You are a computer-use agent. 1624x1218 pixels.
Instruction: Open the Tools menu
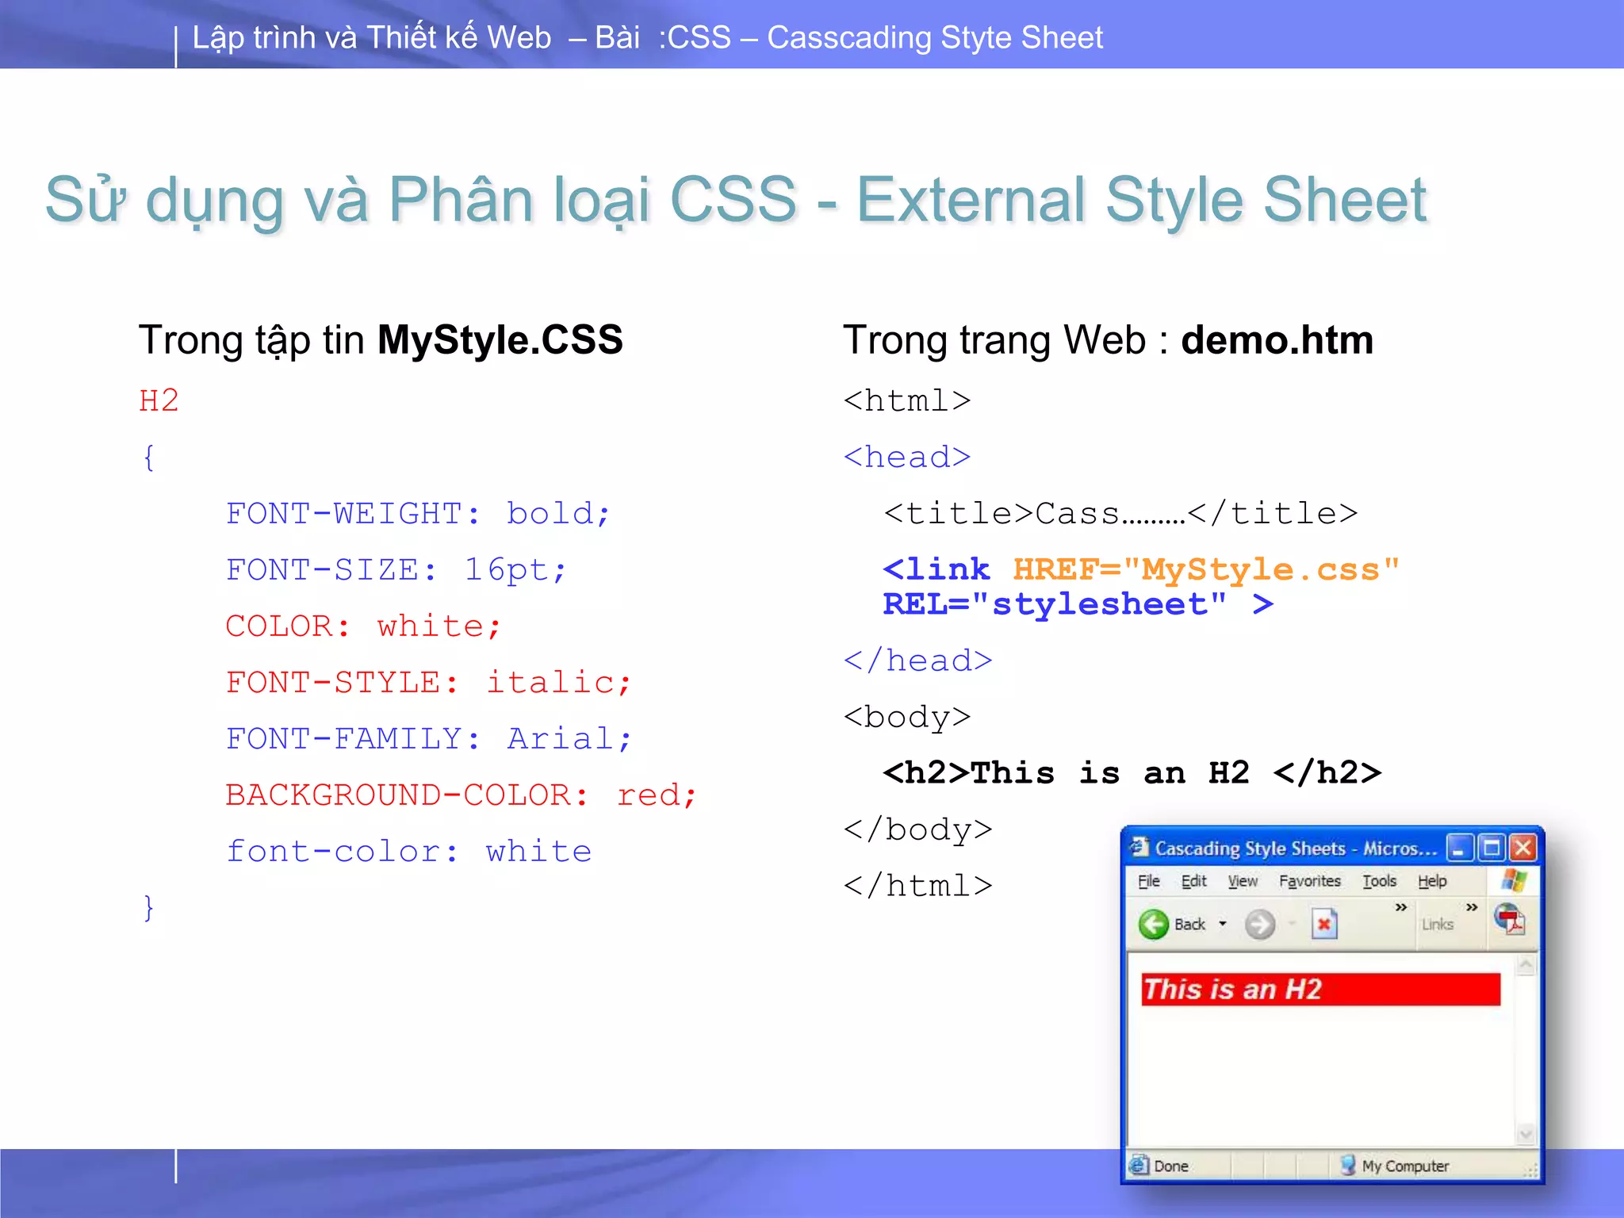tap(1380, 881)
